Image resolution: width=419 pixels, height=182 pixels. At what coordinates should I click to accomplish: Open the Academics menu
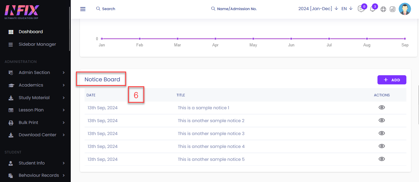coord(31,85)
